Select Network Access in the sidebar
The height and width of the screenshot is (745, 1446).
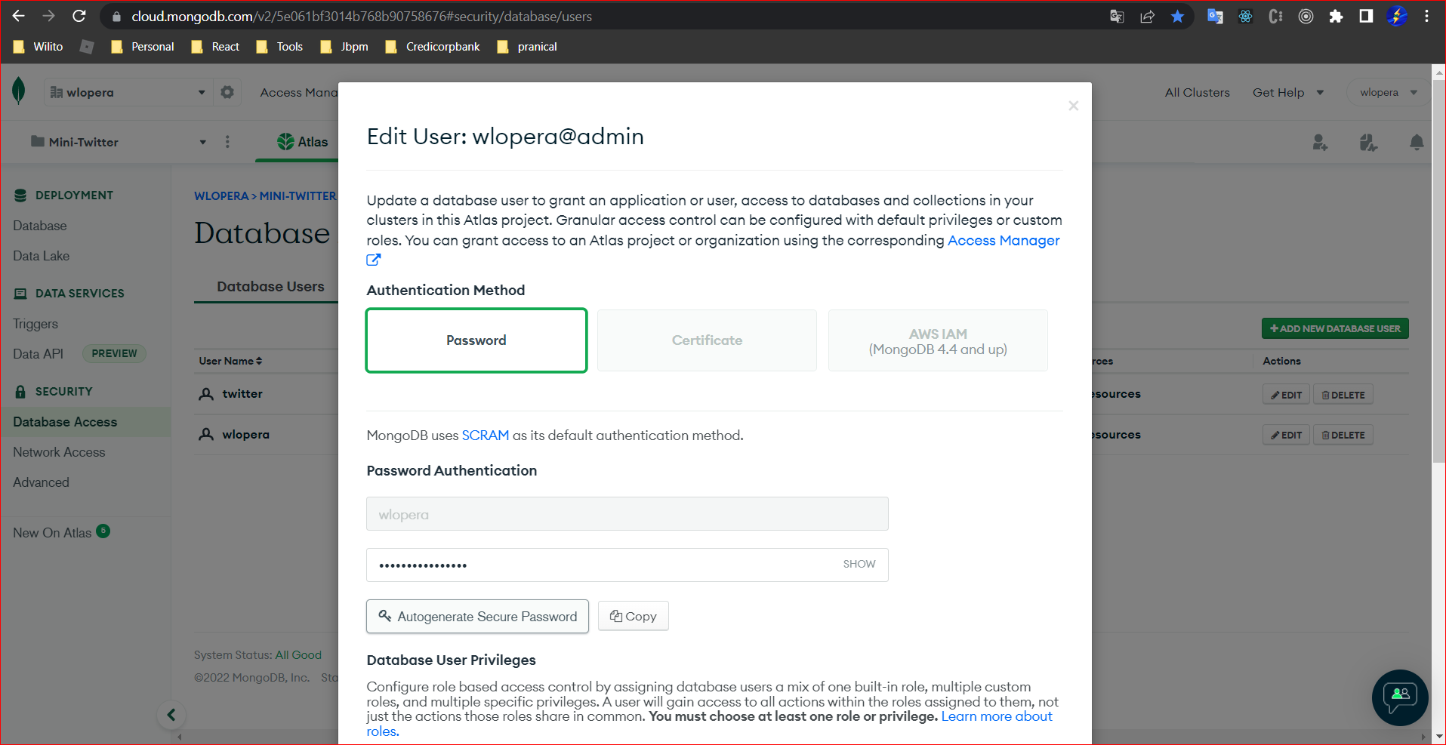click(59, 451)
